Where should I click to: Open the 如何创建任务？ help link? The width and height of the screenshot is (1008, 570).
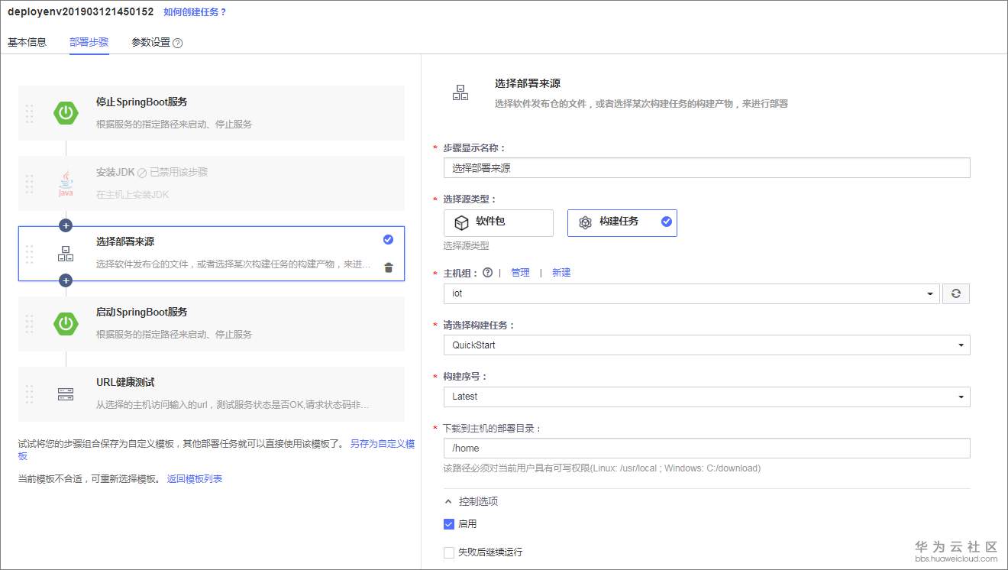[195, 12]
